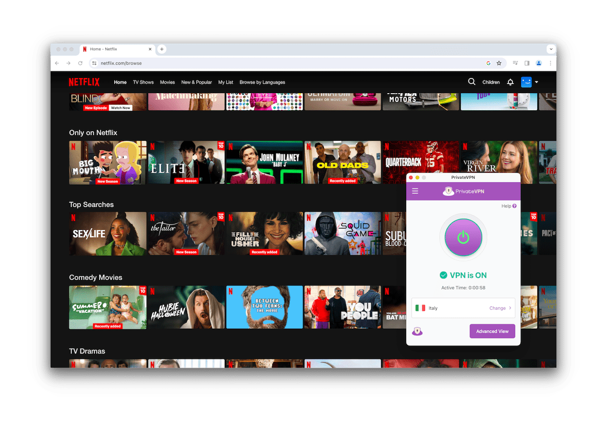Minimize PrivateVPN window yellow button

coord(417,178)
